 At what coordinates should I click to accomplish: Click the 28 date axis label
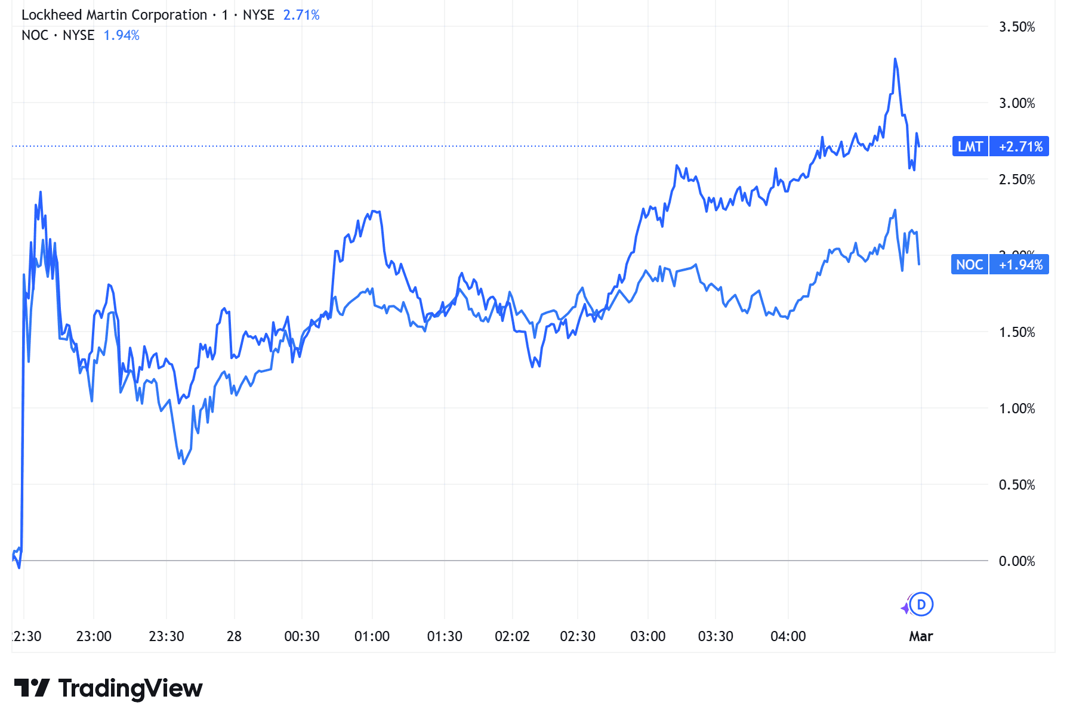tap(234, 636)
